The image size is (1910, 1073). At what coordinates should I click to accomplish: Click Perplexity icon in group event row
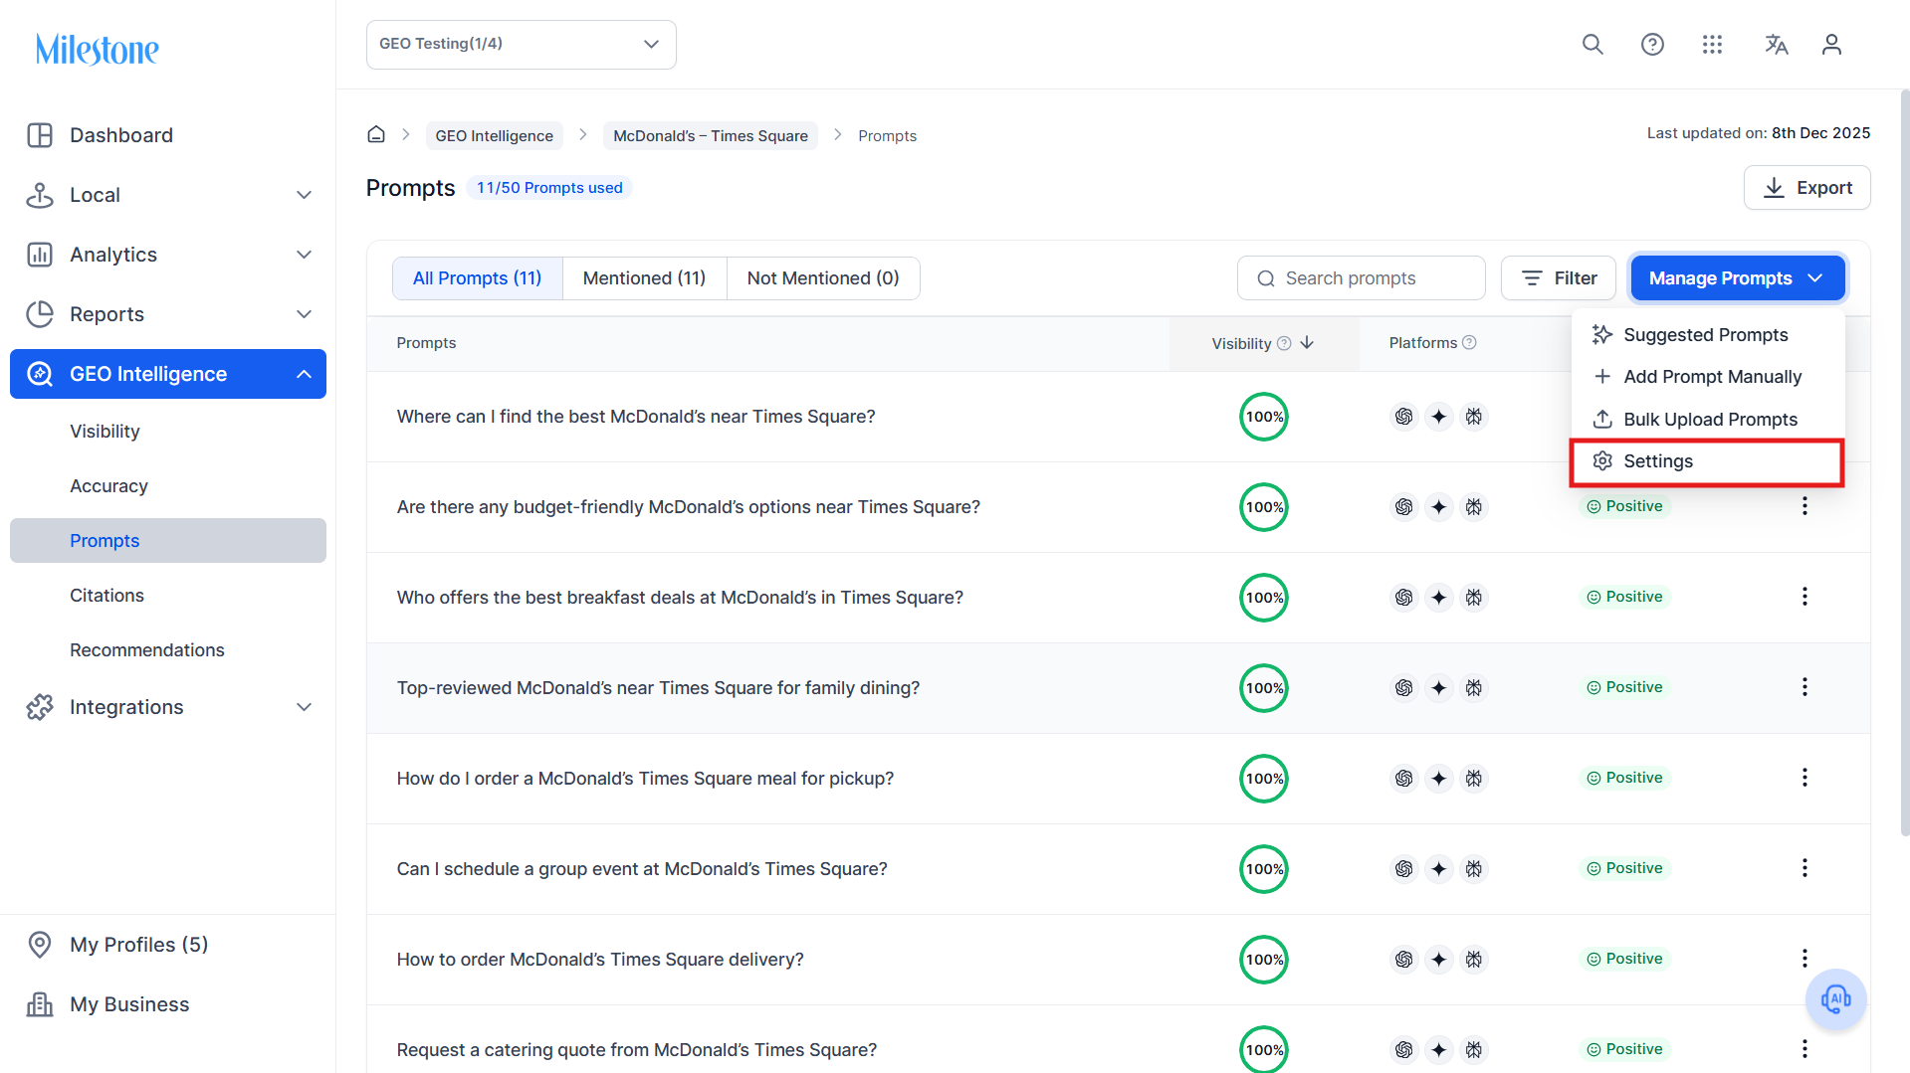tap(1473, 869)
